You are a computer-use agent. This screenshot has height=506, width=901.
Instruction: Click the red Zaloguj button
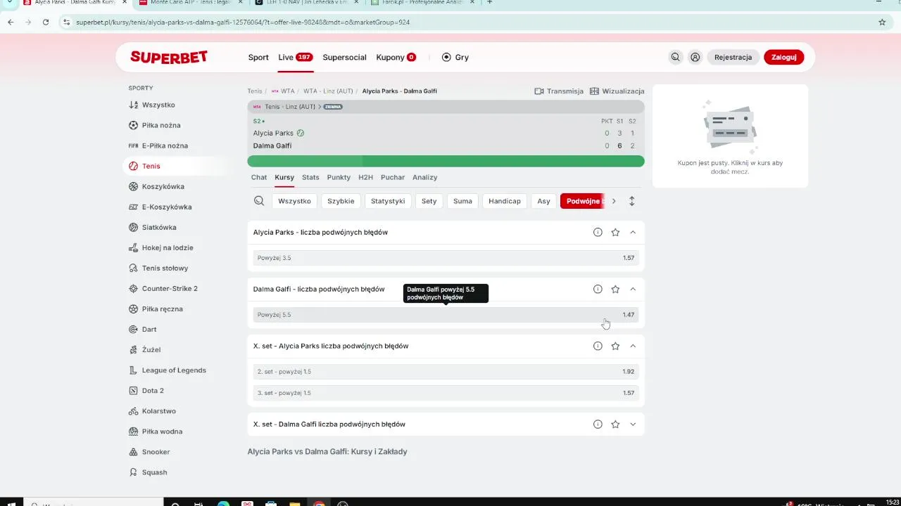click(783, 58)
